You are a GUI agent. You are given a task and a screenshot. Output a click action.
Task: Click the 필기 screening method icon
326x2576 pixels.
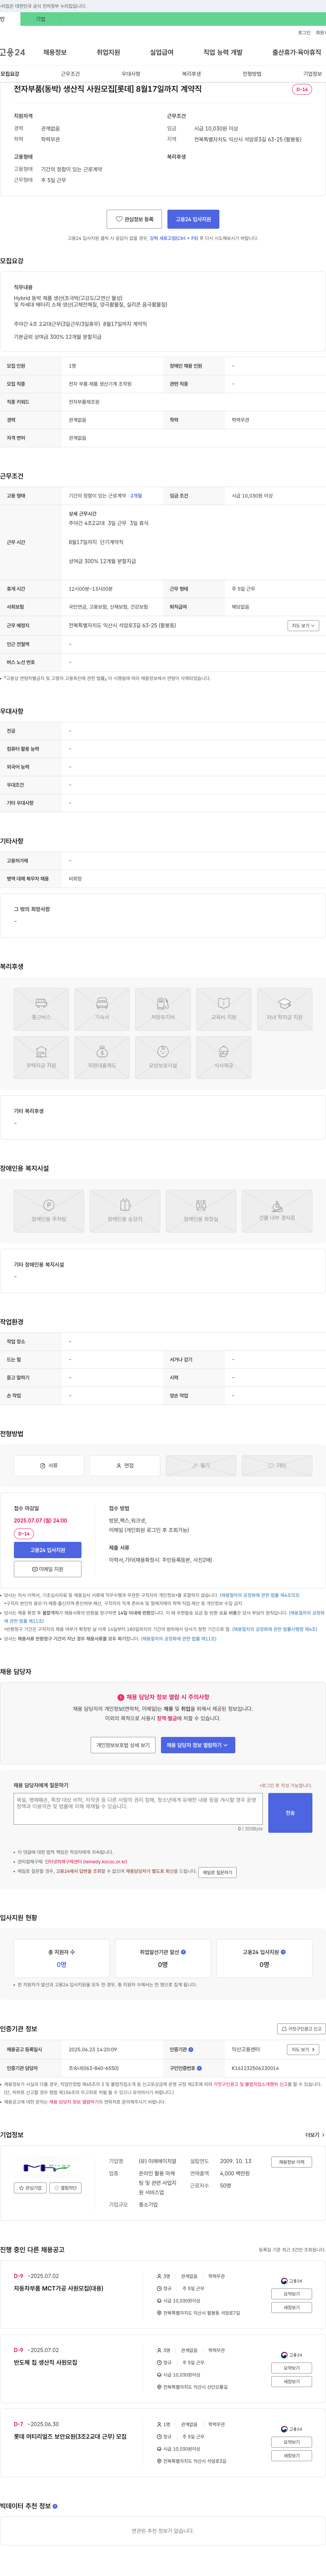tap(201, 1465)
